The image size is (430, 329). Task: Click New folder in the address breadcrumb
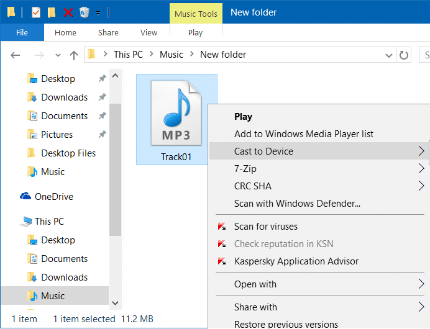pyautogui.click(x=223, y=55)
